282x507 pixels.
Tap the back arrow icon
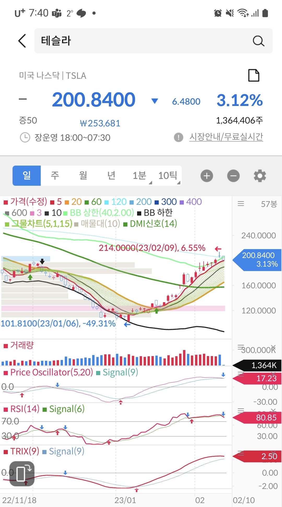(x=22, y=41)
